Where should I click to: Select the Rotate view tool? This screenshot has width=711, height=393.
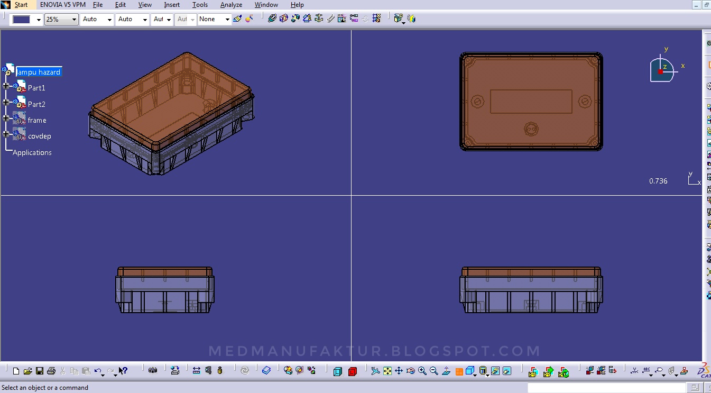tap(411, 370)
